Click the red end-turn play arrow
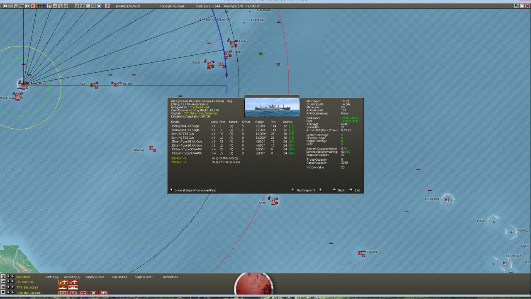The height and width of the screenshot is (299, 531). tap(107, 6)
